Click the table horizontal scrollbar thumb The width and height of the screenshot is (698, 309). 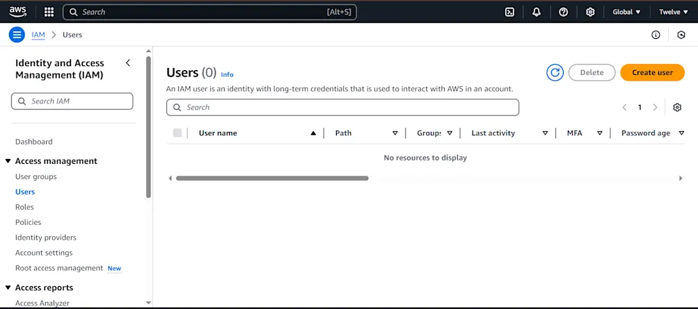point(272,178)
